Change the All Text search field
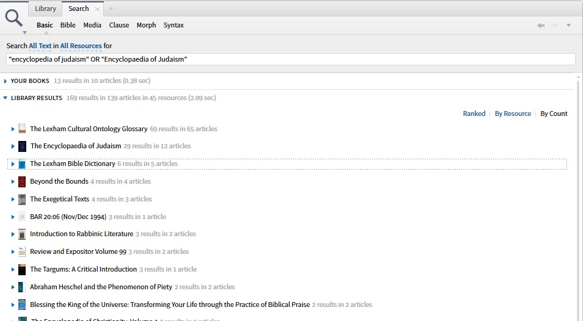 point(40,46)
